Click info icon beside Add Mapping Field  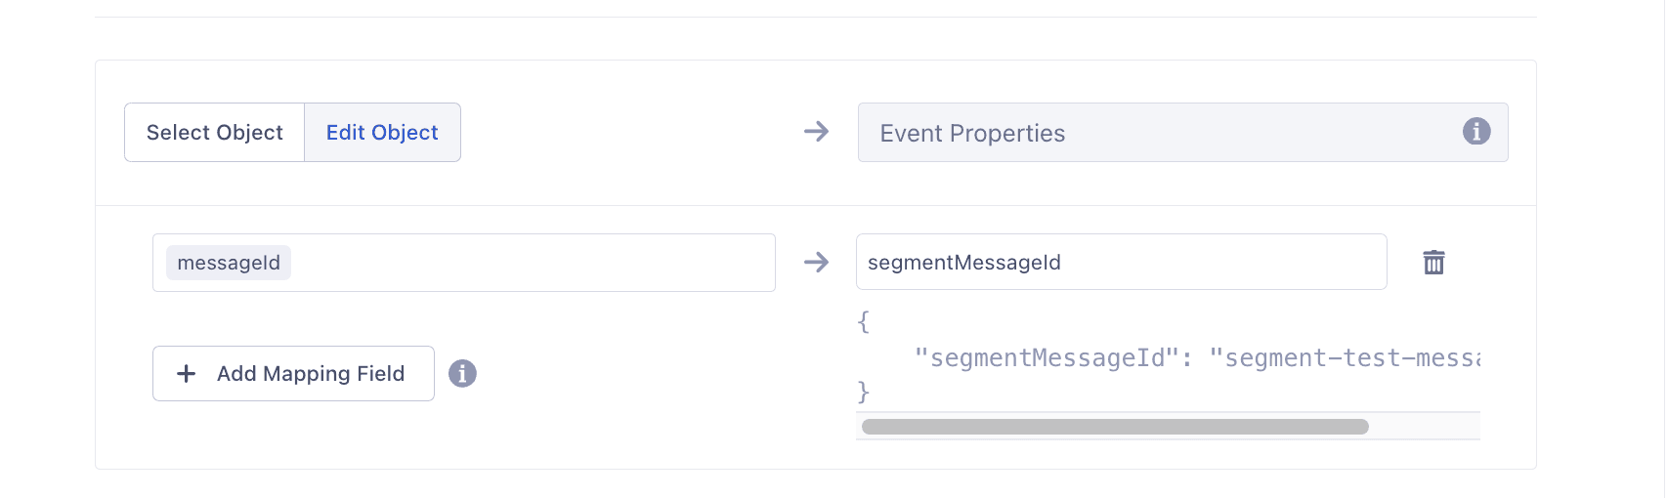(462, 373)
